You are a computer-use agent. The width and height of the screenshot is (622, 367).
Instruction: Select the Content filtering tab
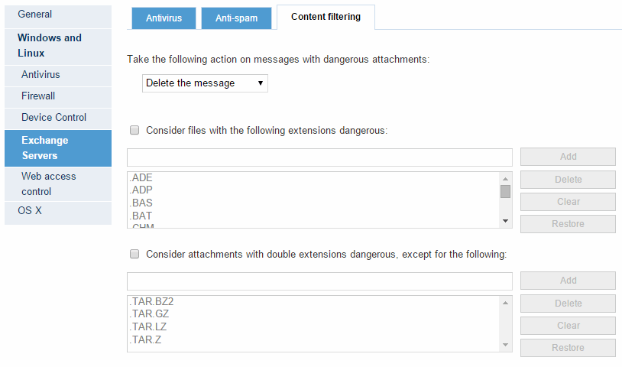coord(326,17)
